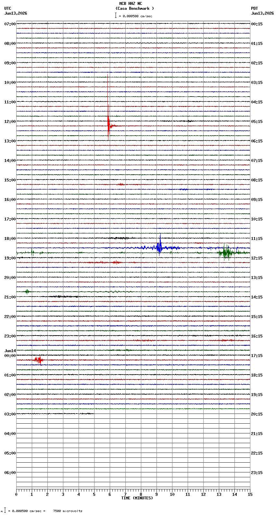
Task: Click the '19:00' UTC row label
Action: point(10,258)
